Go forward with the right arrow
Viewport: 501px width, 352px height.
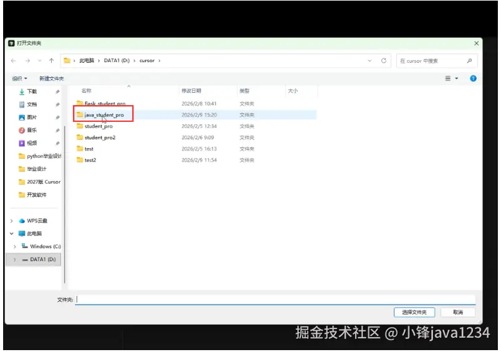[x=27, y=60]
